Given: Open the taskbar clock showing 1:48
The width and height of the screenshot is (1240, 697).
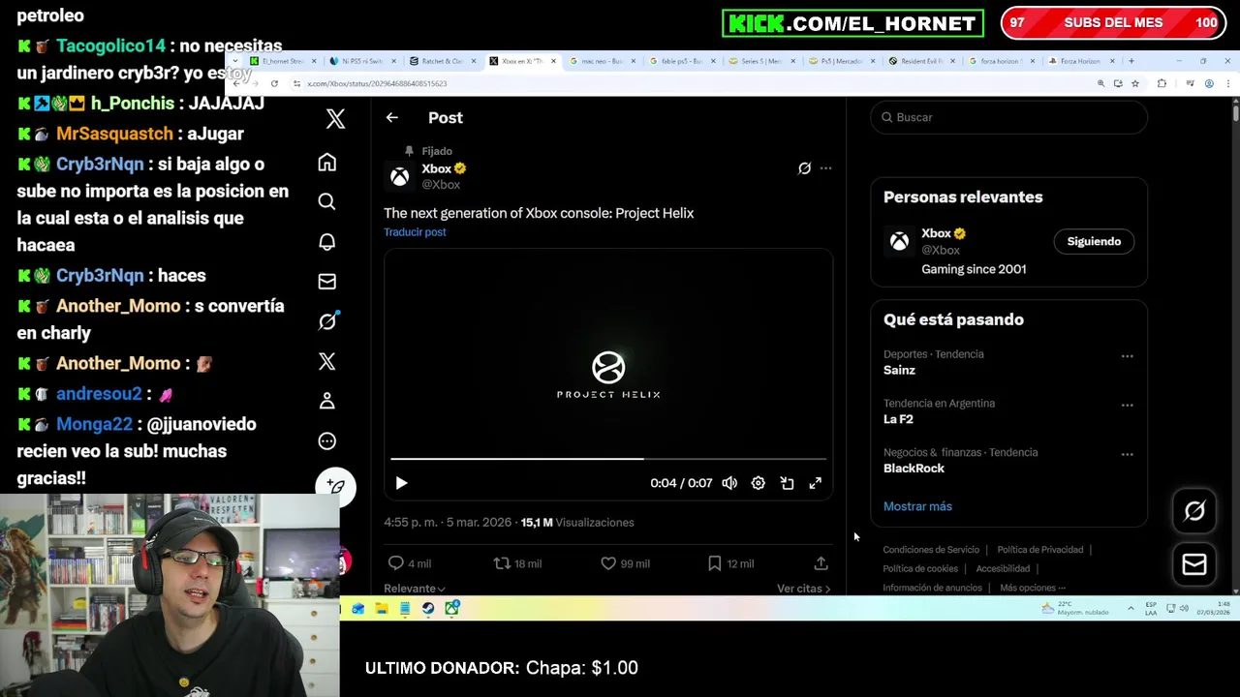Looking at the screenshot, I should [1213, 609].
